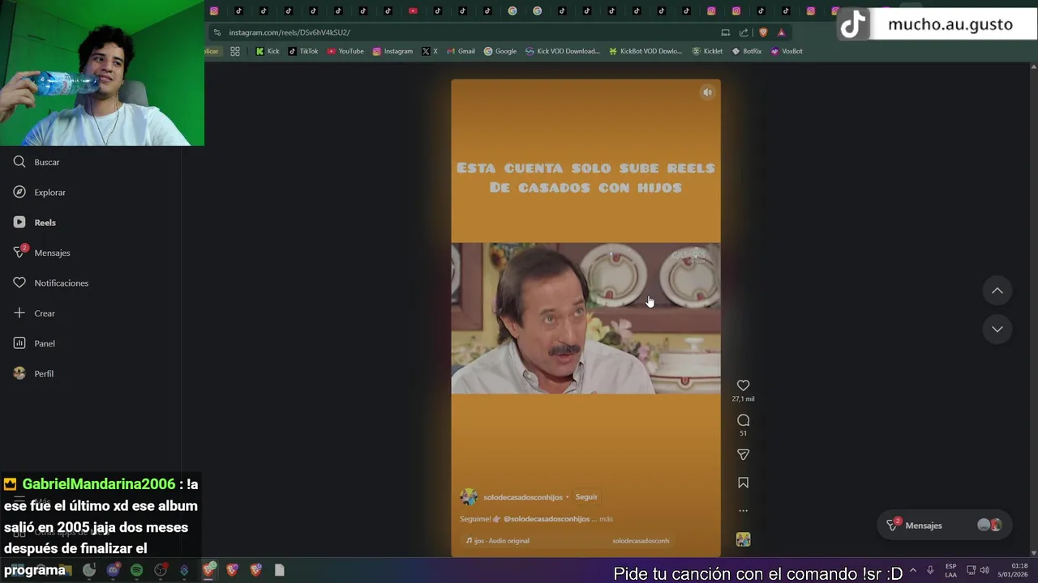Open site settings icon in the address bar
This screenshot has width=1038, height=583.
[217, 32]
